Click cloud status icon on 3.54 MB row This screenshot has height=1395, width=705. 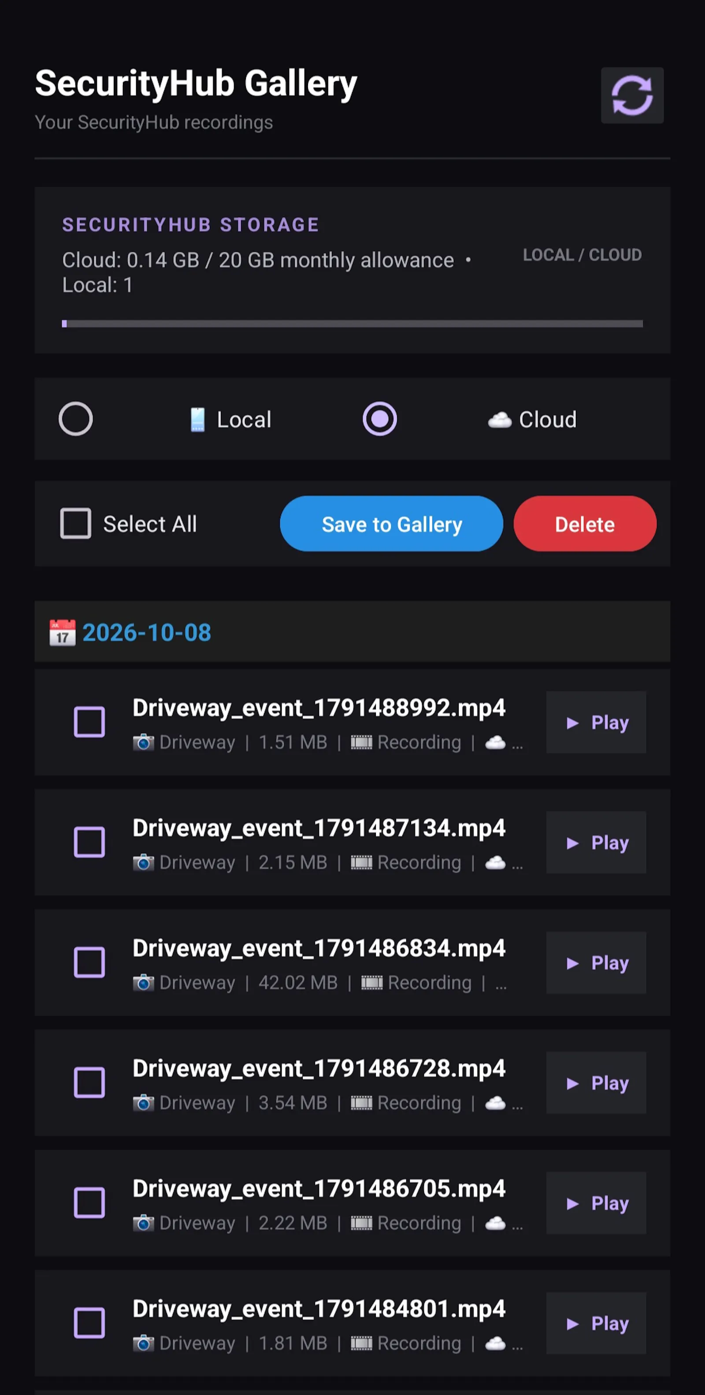[x=495, y=1103]
